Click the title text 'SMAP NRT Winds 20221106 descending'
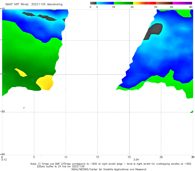 34,4
